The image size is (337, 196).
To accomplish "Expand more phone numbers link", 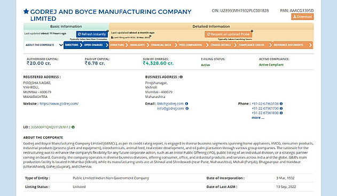I will coord(258,118).
